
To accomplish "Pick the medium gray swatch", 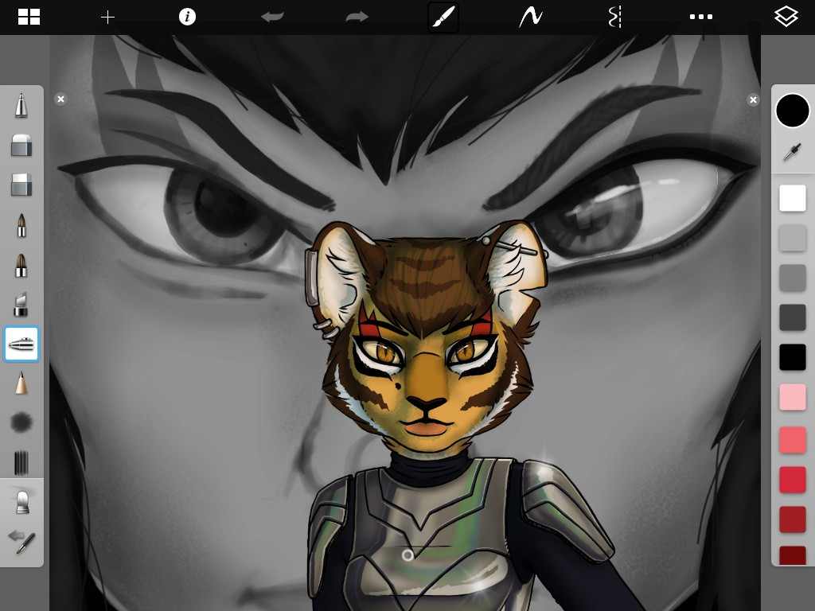I will 792,278.
